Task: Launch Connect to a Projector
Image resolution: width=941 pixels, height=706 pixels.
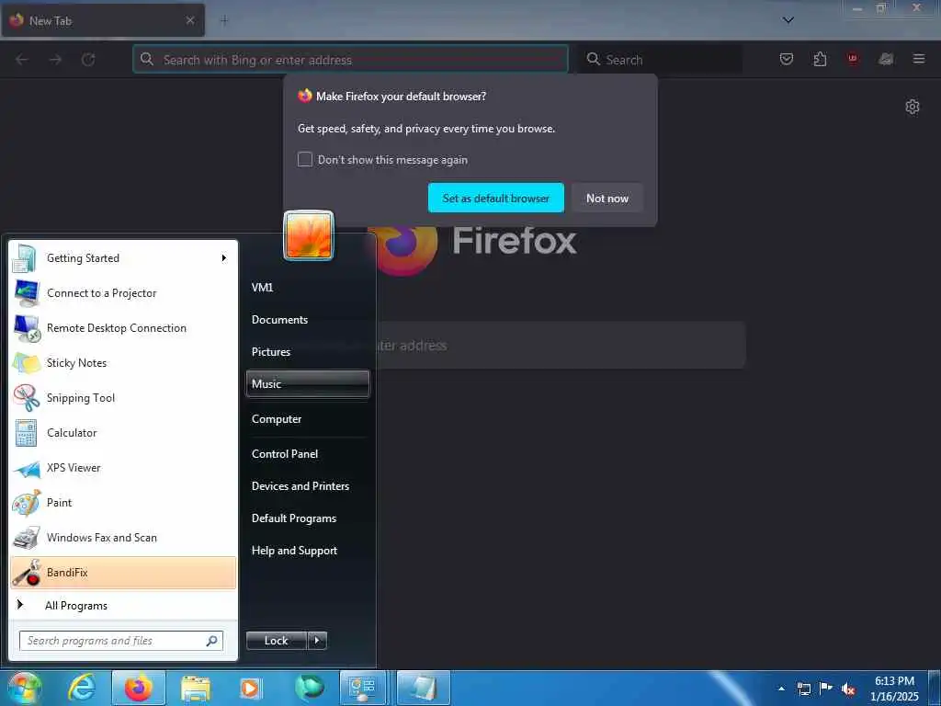Action: (x=123, y=293)
